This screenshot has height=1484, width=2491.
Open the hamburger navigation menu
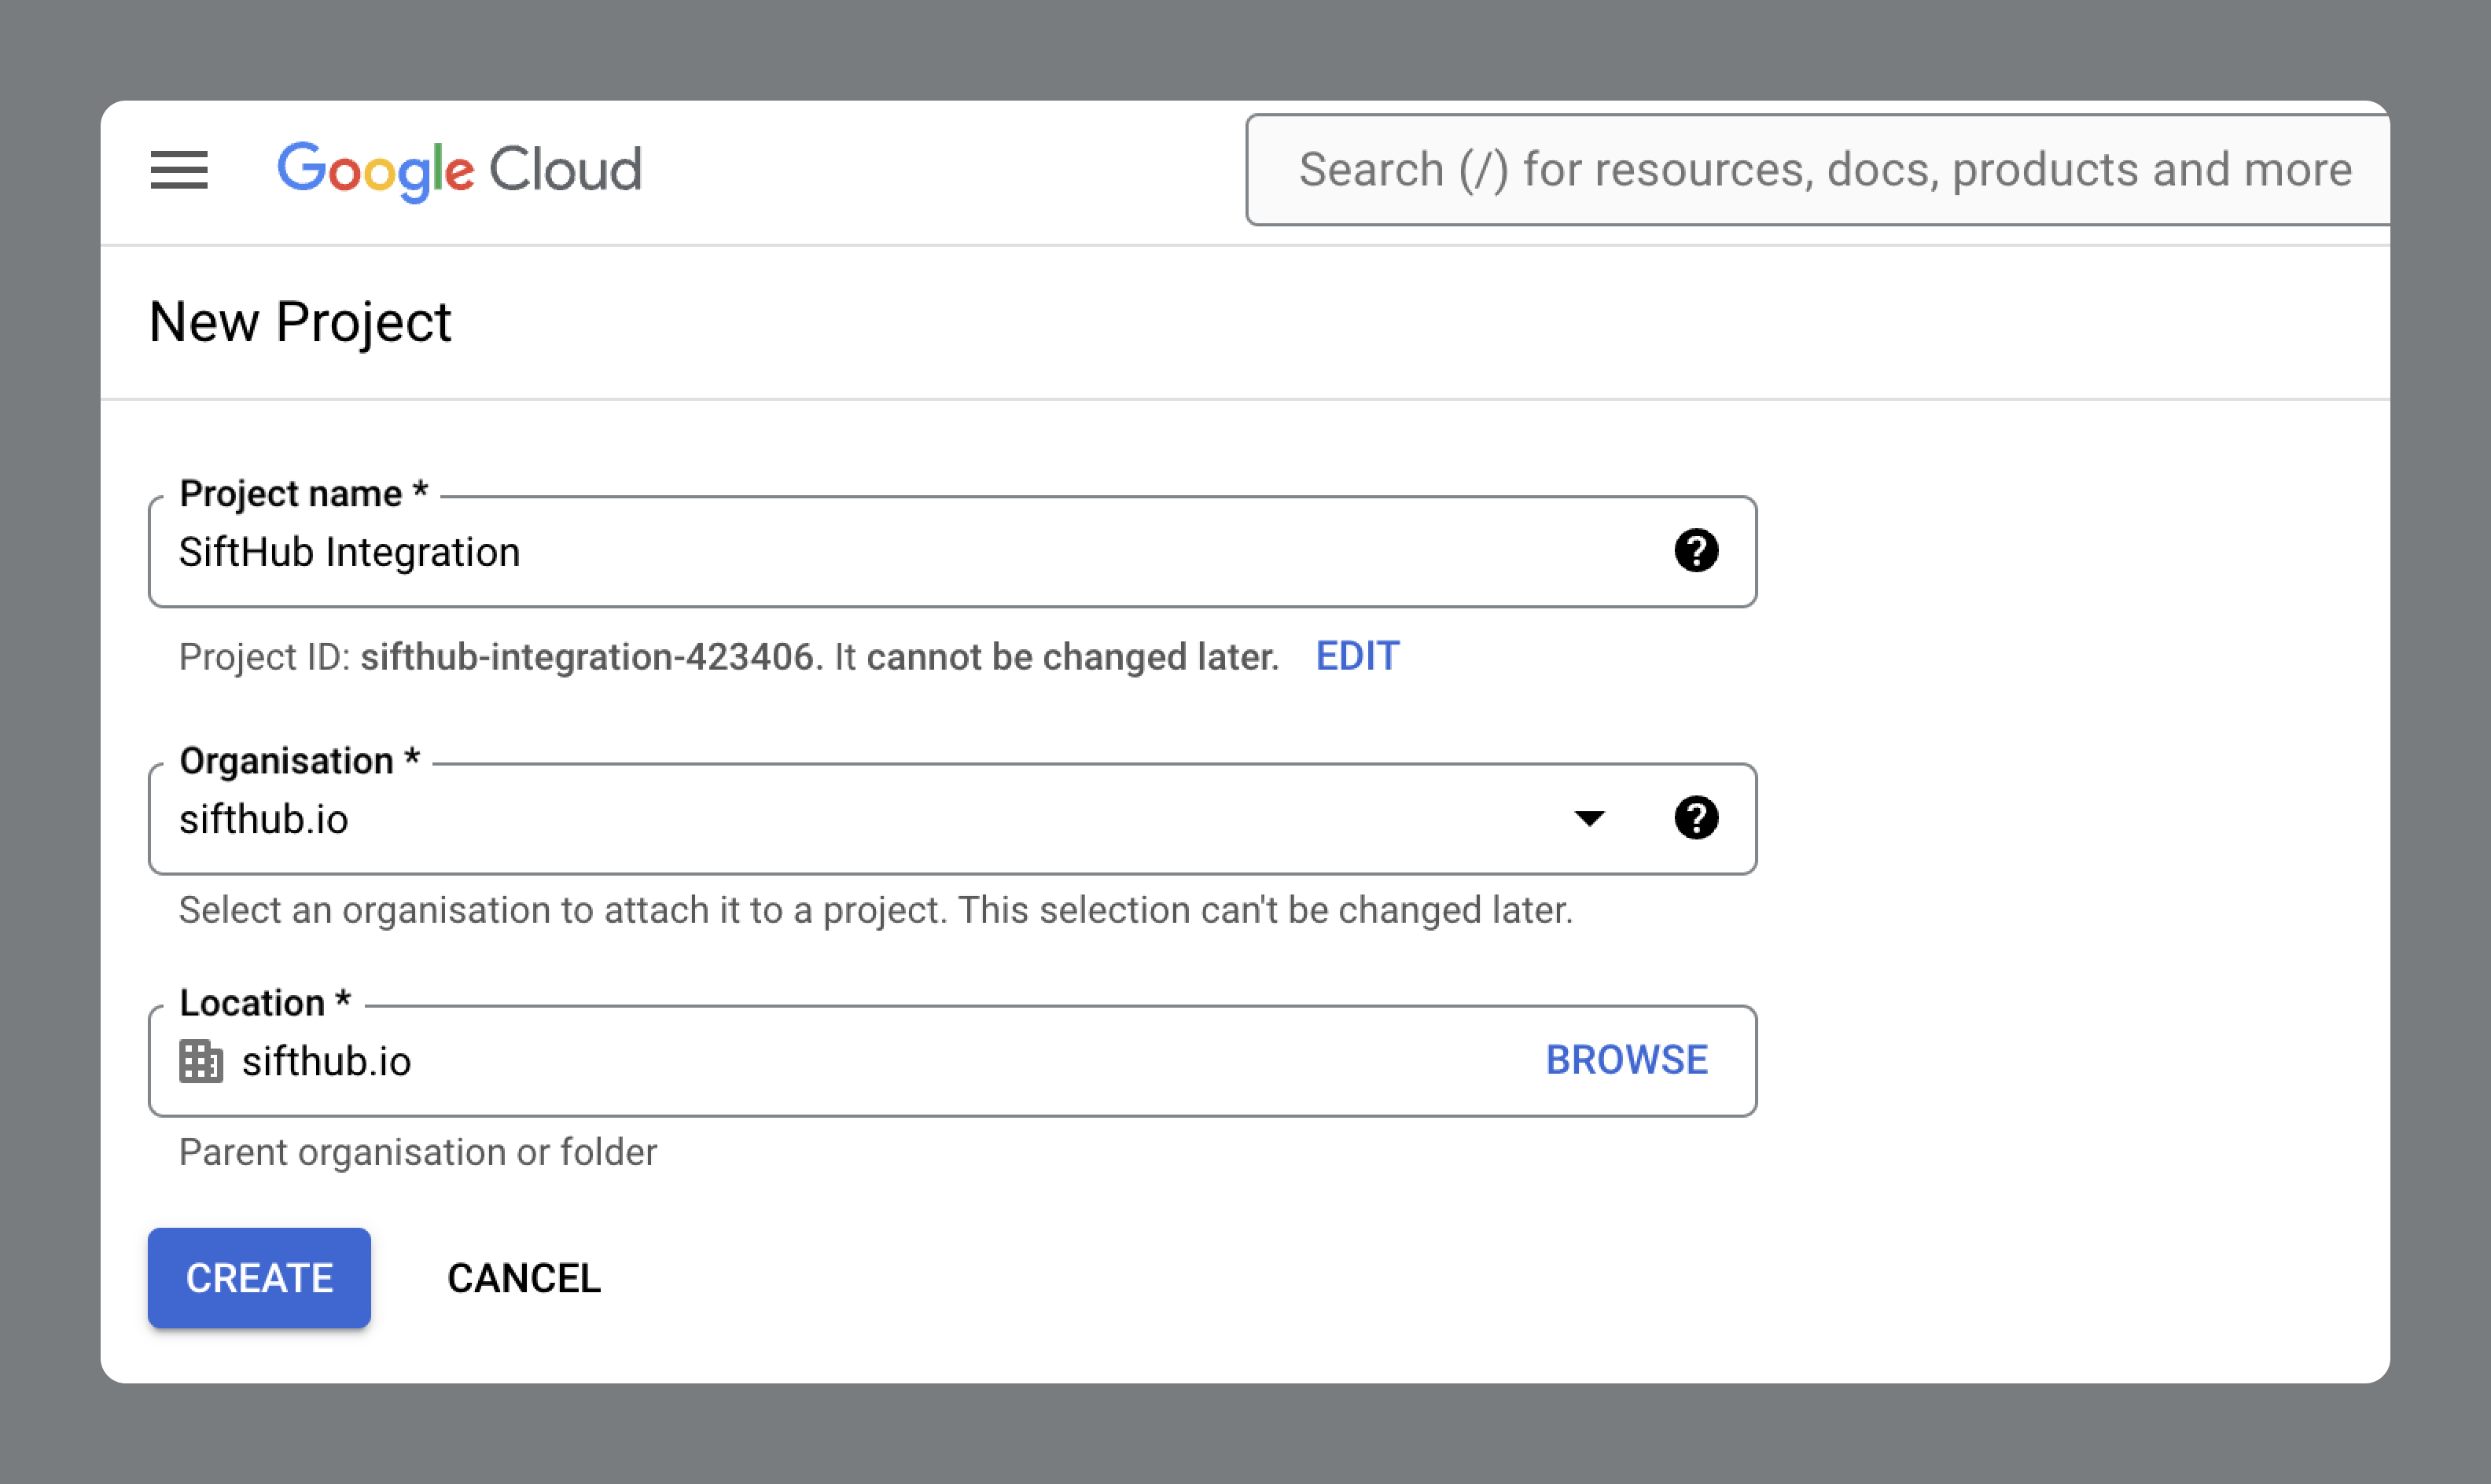pos(179,170)
